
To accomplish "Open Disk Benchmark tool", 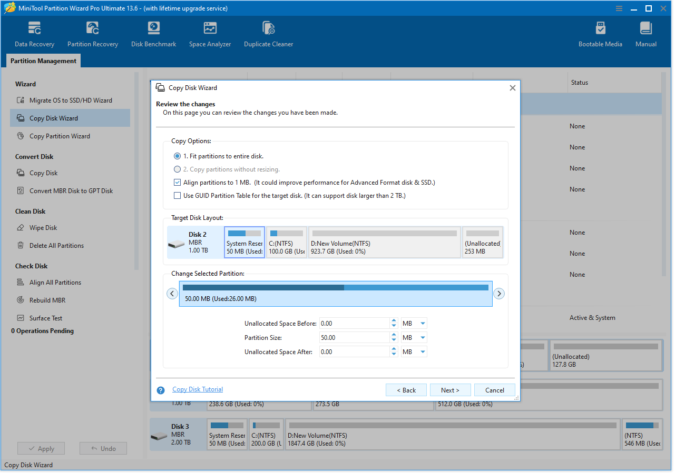I will point(153,35).
